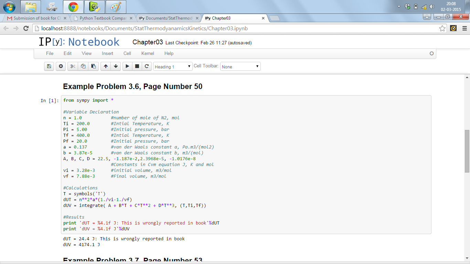The height and width of the screenshot is (264, 470).
Task: Restart the kernel using the toolbar icon
Action: tap(147, 66)
